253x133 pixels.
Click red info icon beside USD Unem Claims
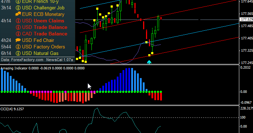(x=18, y=21)
